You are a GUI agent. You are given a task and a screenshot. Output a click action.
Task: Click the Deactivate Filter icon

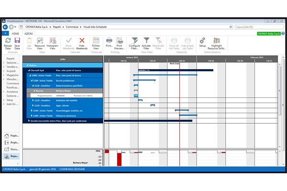tap(158, 41)
